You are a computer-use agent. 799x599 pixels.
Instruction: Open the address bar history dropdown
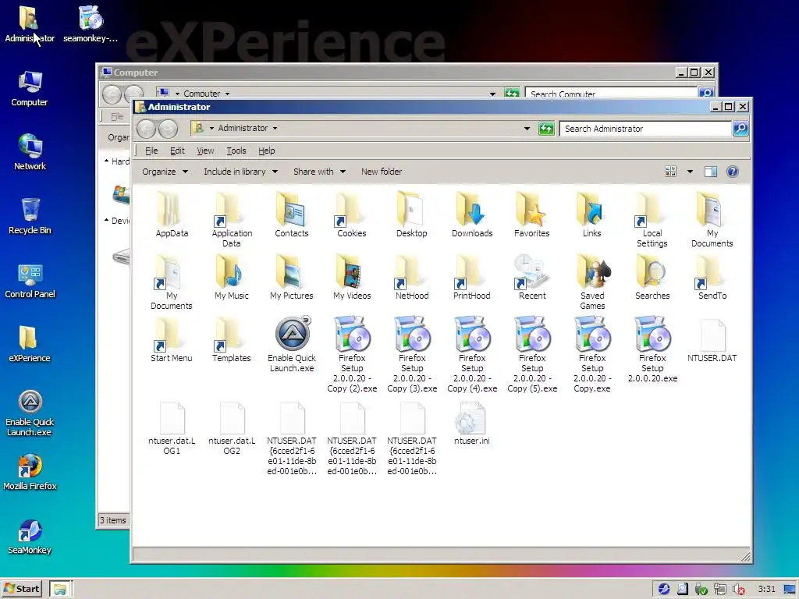tap(527, 129)
